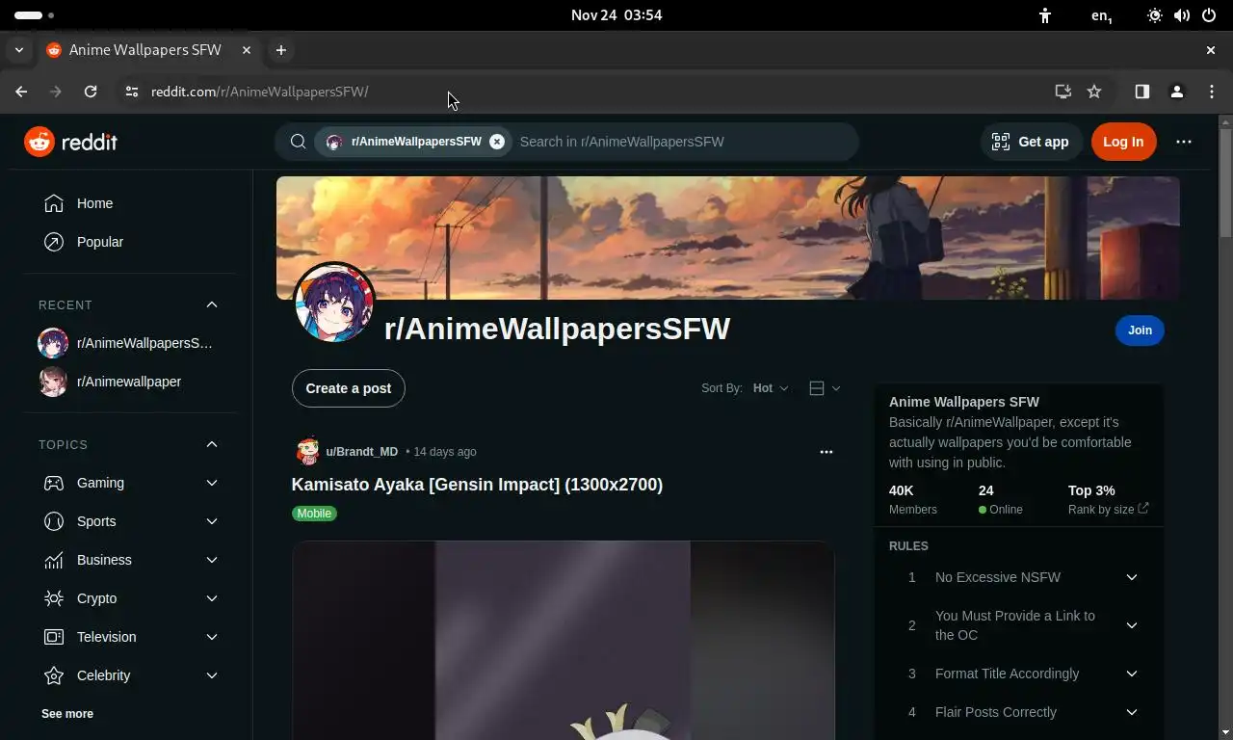Click the Gaming controller icon
Viewport: 1233px width, 740px height.
54,483
